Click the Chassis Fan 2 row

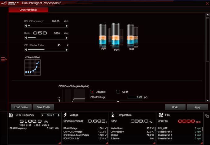pyautogui.click(x=179, y=135)
